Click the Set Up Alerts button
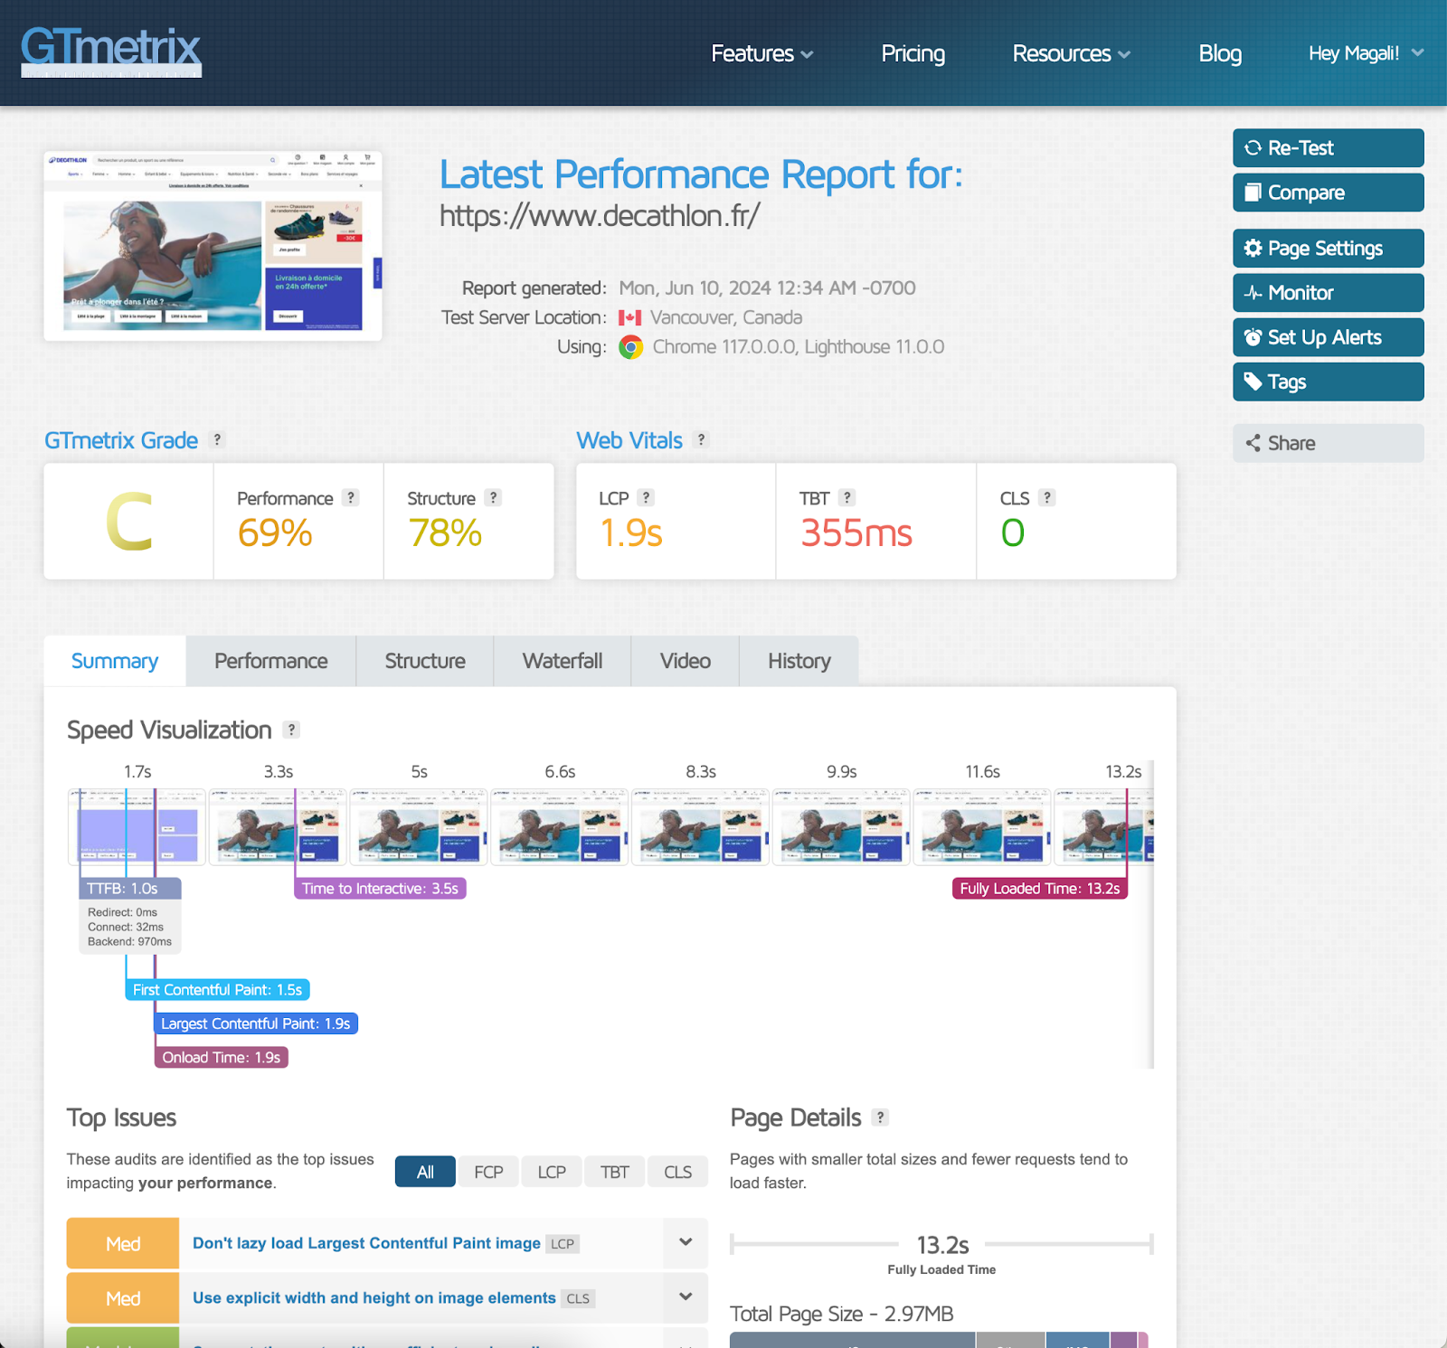 [1328, 337]
